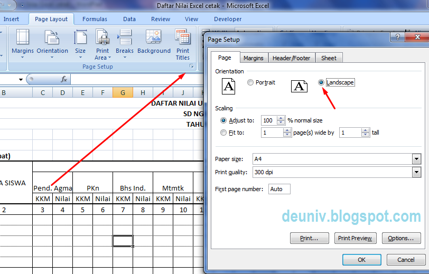Select column E header
The width and height of the screenshot is (429, 274).
82,93
